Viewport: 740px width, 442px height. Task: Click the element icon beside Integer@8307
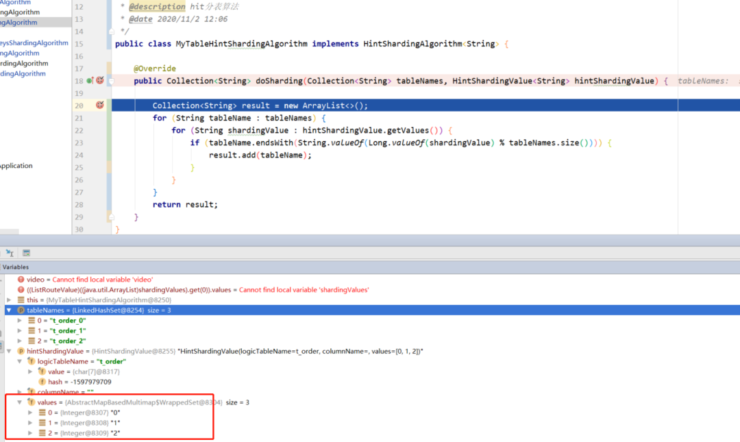pyautogui.click(x=42, y=413)
